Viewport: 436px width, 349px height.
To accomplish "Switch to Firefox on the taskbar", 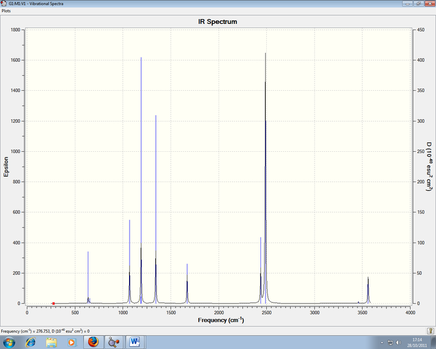I will (x=93, y=342).
